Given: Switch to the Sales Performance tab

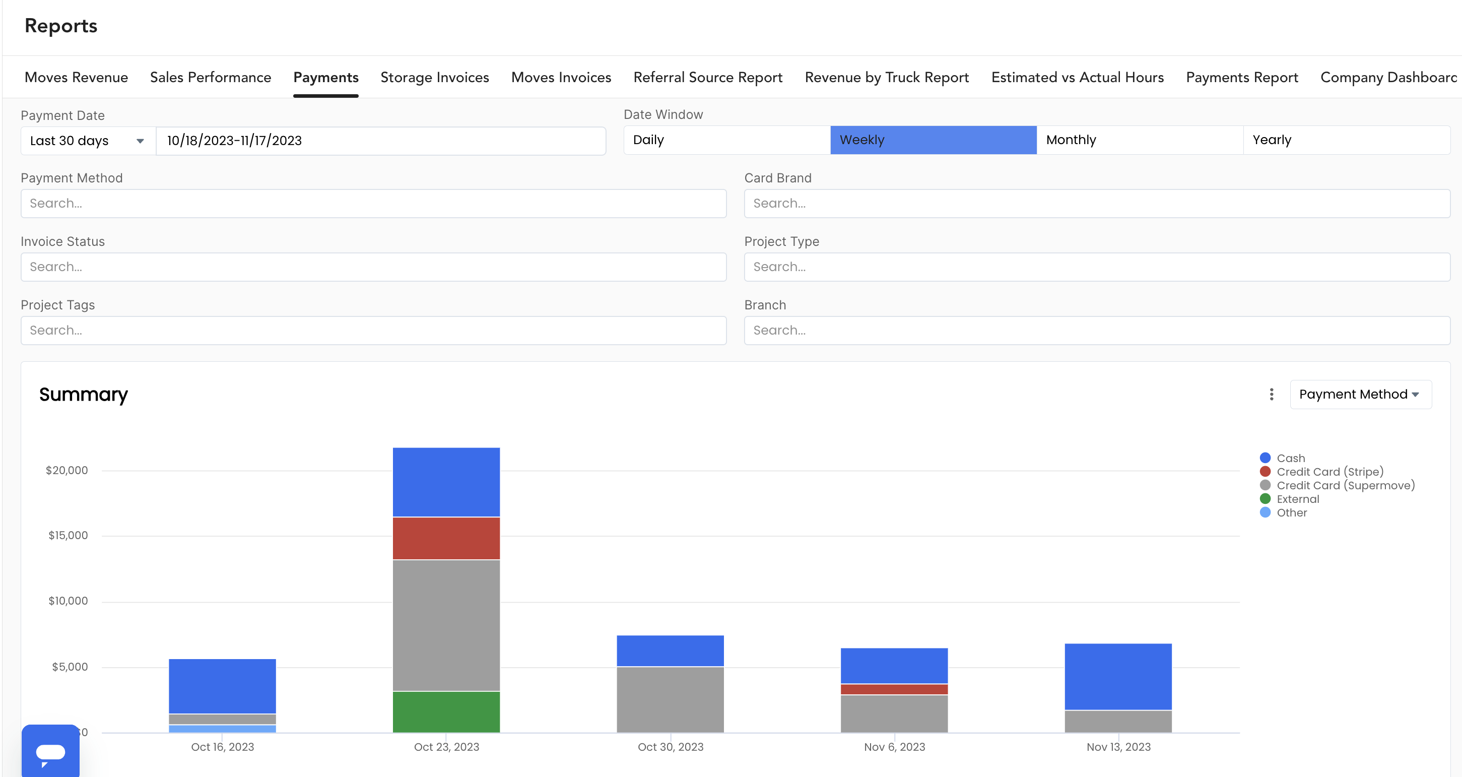Looking at the screenshot, I should coord(211,77).
